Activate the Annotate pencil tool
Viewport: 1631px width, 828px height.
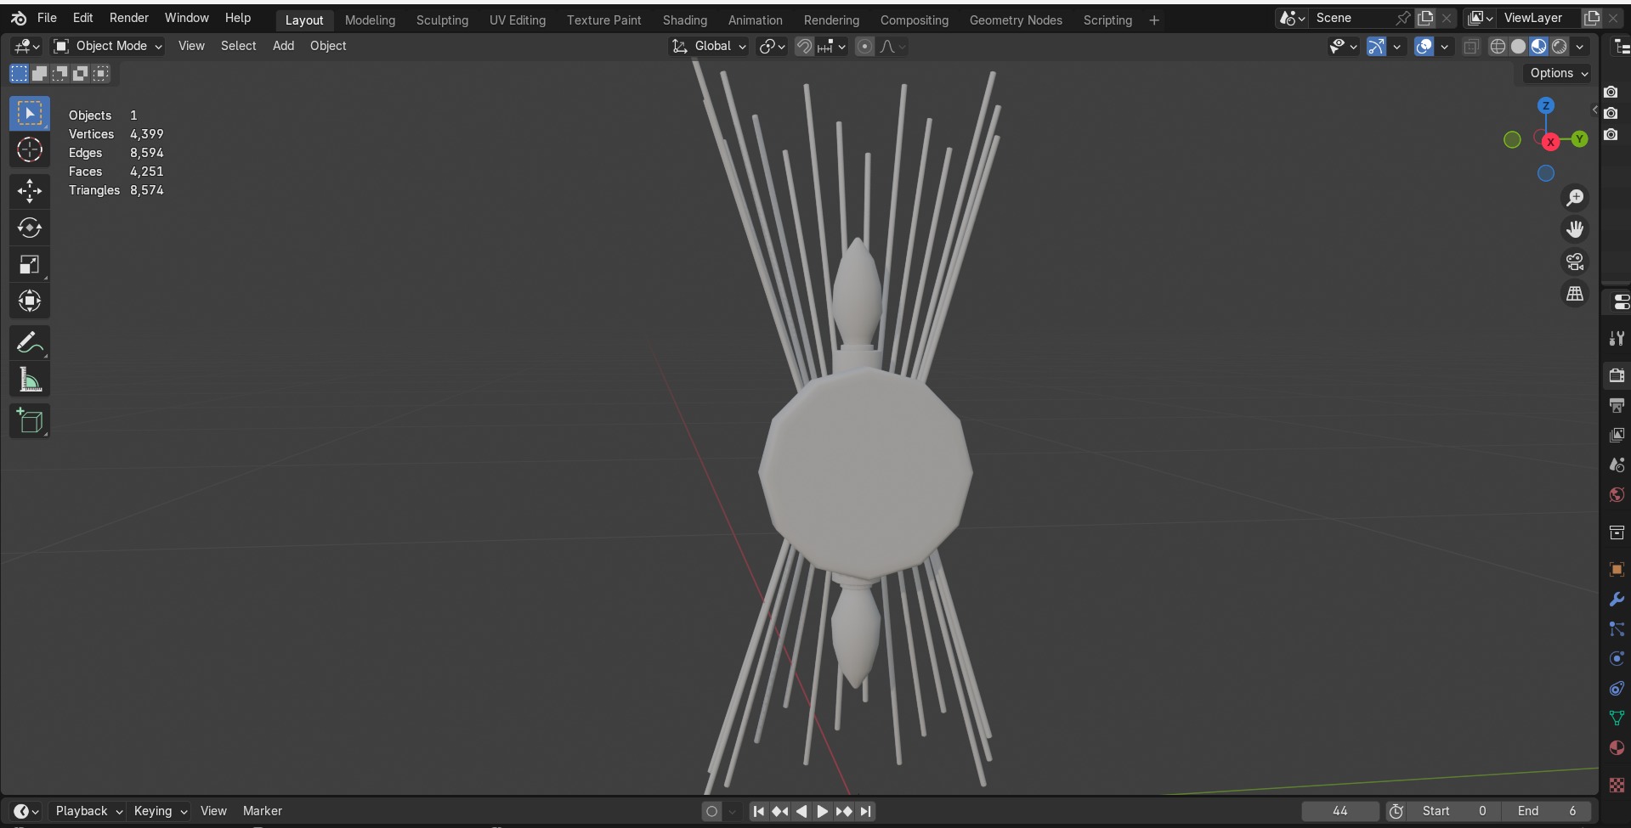click(30, 343)
